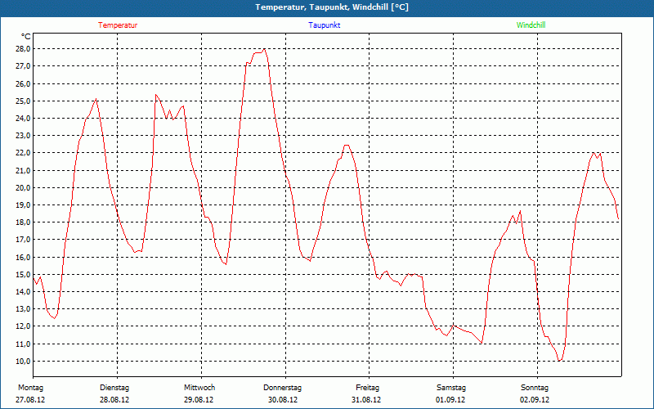Click the 22,0 y-axis value

pyautogui.click(x=24, y=153)
